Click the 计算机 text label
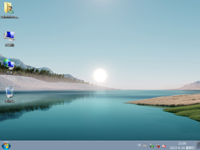The width and height of the screenshot is (200, 150). 10,45
